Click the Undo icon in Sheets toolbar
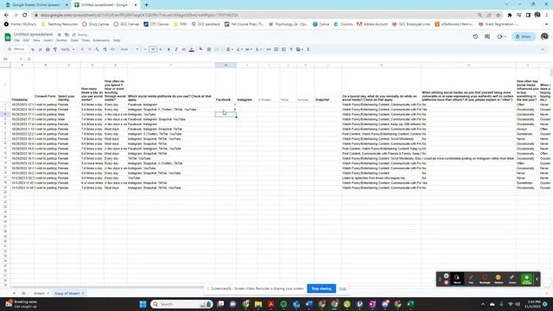 coord(33,50)
